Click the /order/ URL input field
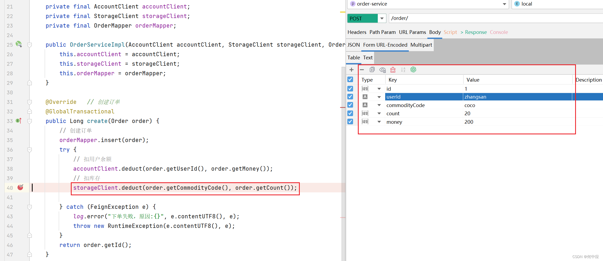 pyautogui.click(x=496, y=18)
